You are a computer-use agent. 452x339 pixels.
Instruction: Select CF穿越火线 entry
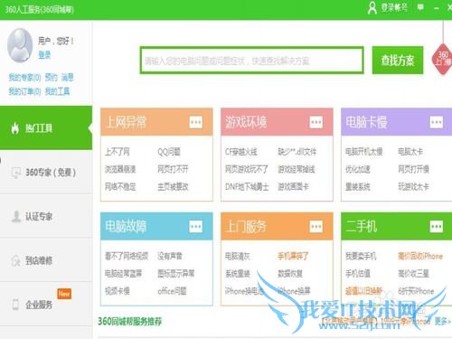241,152
